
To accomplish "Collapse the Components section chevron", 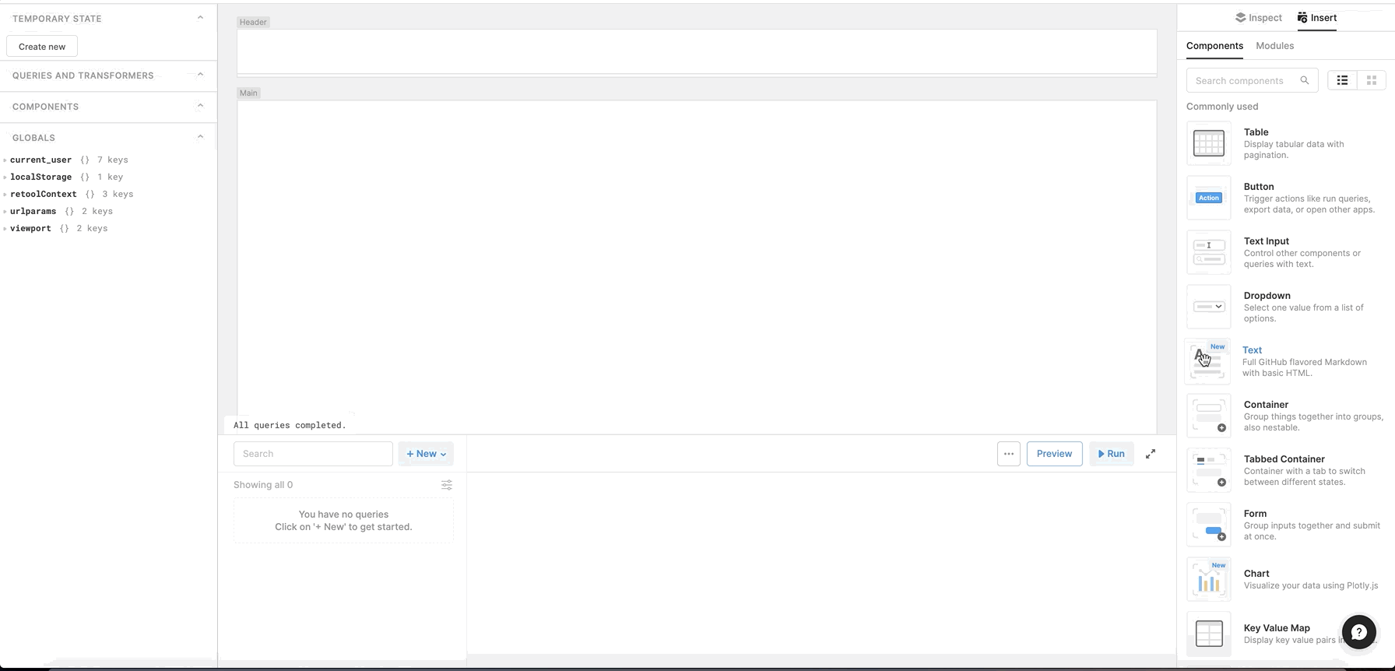I will tap(200, 106).
